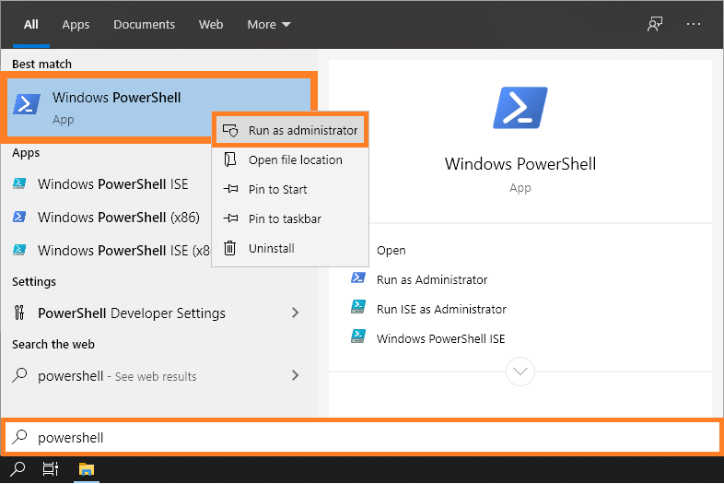Click Run ISE as Administrator action
The height and width of the screenshot is (484, 724).
point(441,309)
